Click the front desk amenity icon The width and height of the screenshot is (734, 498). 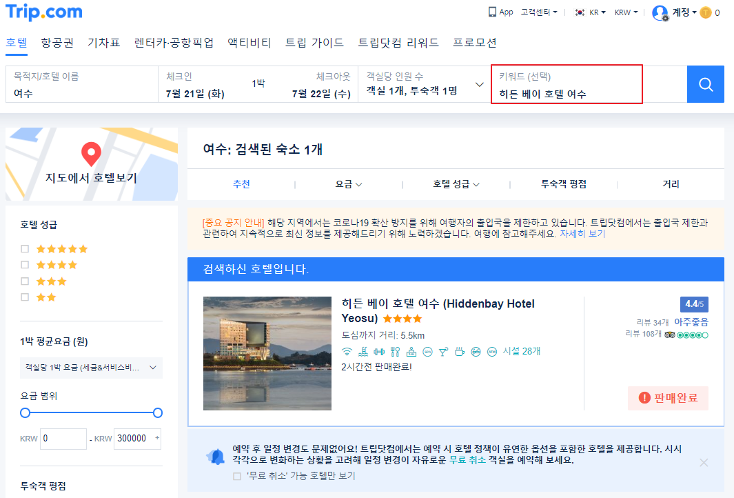coord(411,351)
